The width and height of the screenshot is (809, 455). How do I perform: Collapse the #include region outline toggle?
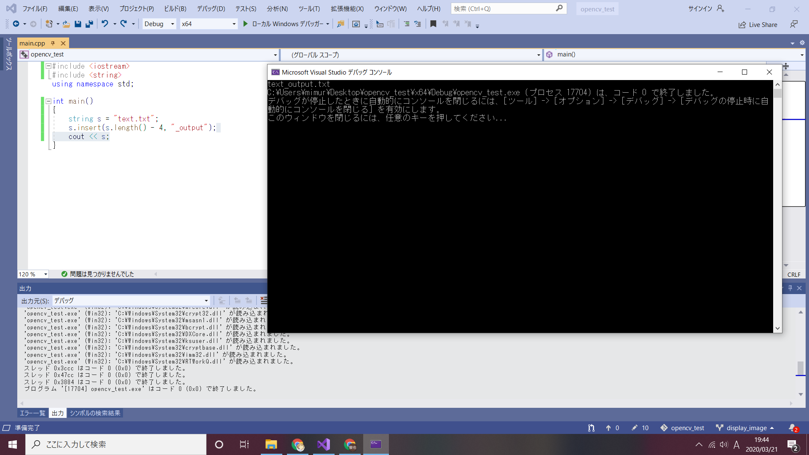[48, 66]
